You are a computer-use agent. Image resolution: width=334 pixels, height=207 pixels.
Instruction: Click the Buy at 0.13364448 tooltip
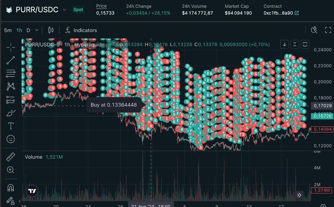(114, 105)
